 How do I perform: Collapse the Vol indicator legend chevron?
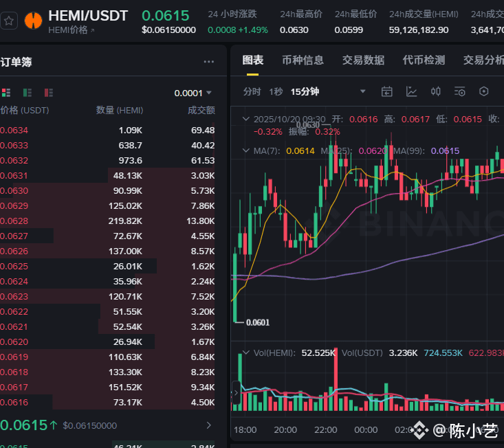246,352
